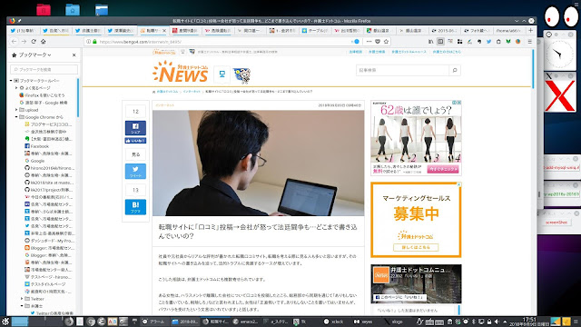Toggle the sidebar button in toolbar
This screenshot has width=581, height=327.
(x=440, y=42)
